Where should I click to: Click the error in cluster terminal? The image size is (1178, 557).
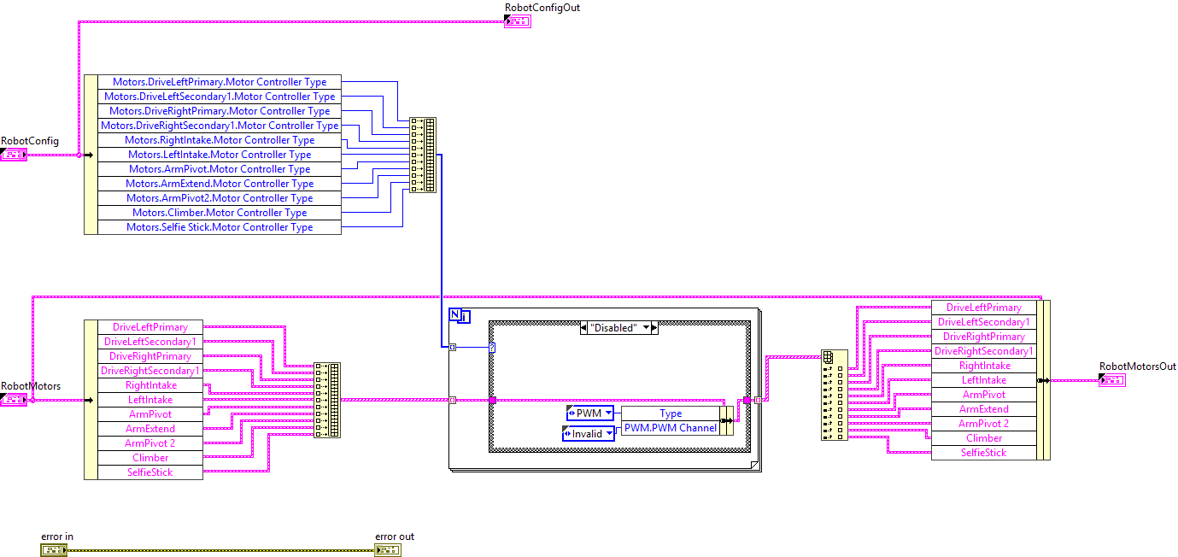pos(53,550)
